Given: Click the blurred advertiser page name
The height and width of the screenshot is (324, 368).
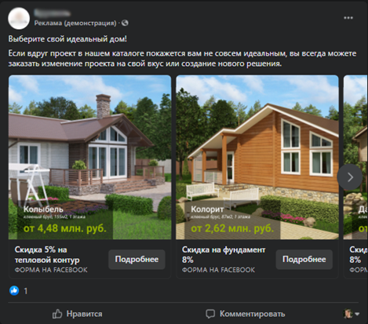Looking at the screenshot, I should (53, 13).
